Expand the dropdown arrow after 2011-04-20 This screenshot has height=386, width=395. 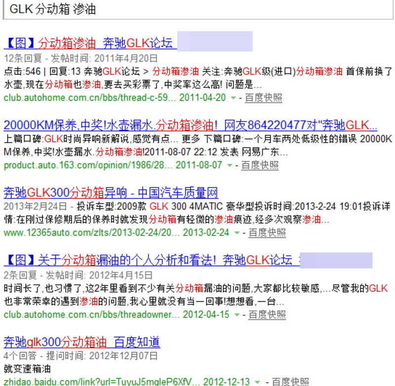233,98
